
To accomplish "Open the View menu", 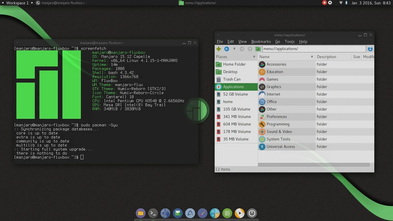I will coord(243,41).
